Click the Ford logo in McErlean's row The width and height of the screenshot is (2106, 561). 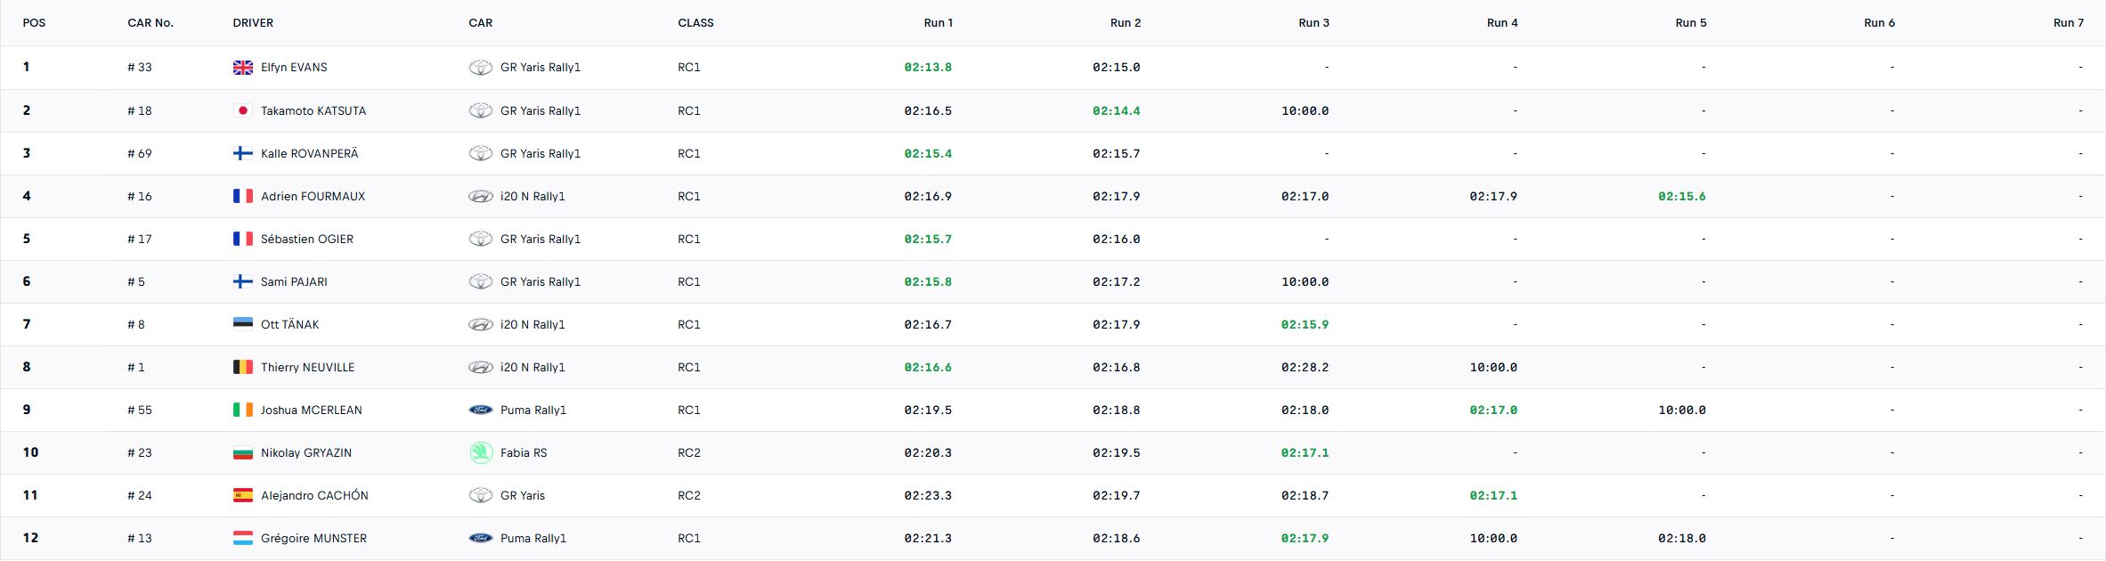click(x=480, y=410)
